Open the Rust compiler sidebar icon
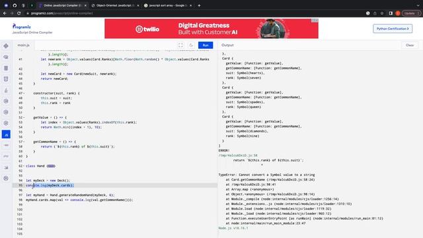Screen dimensions: 423x238 click(x=6, y=178)
